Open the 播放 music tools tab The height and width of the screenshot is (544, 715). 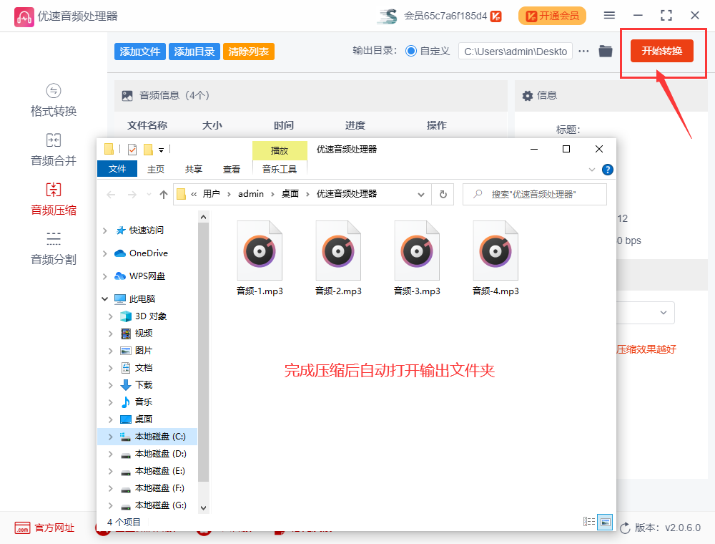(x=280, y=150)
